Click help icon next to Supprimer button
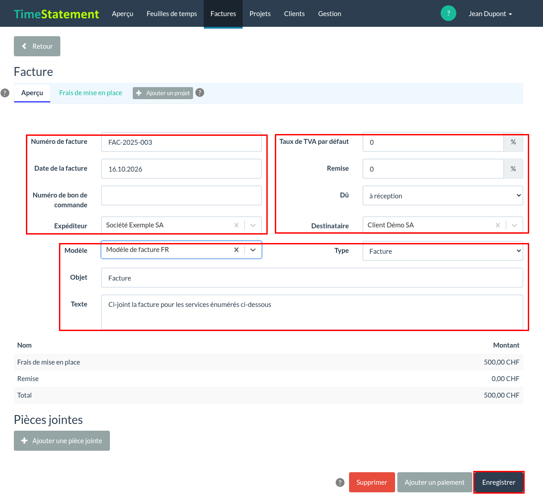The height and width of the screenshot is (495, 543). coord(340,482)
